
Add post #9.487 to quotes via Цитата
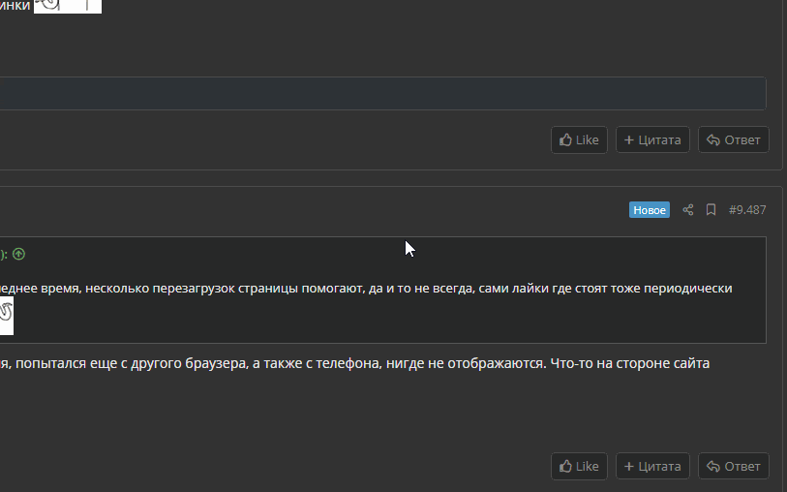[x=652, y=467]
